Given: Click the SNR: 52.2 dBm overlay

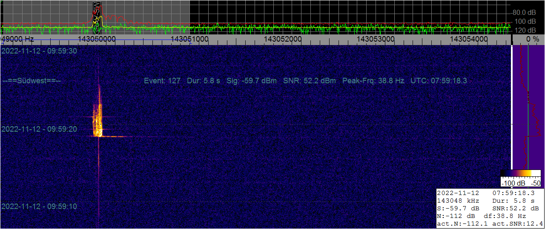Looking at the screenshot, I should 310,81.
